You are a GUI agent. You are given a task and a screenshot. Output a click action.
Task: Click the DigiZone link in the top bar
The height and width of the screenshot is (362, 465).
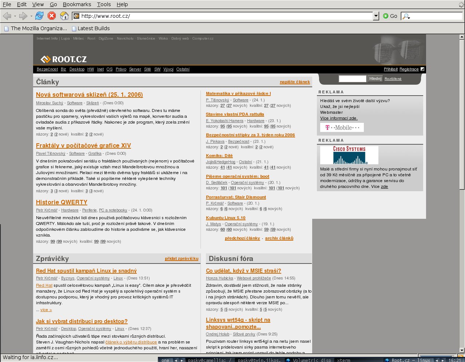click(106, 39)
